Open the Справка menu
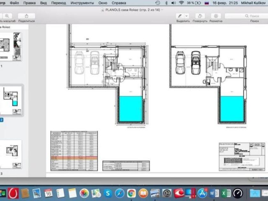268x201 pixels. coord(119,3)
